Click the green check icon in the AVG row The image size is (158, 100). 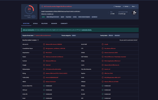103,98
